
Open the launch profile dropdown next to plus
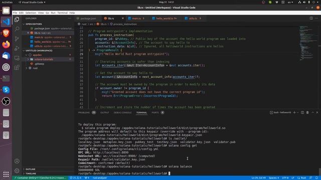[298, 112]
